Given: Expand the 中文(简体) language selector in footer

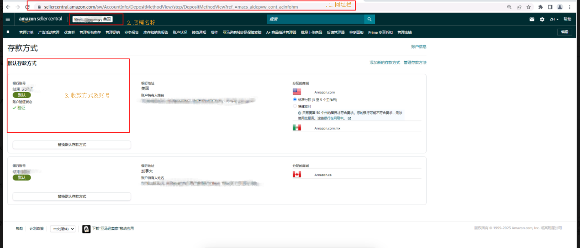Looking at the screenshot, I should click(63, 229).
